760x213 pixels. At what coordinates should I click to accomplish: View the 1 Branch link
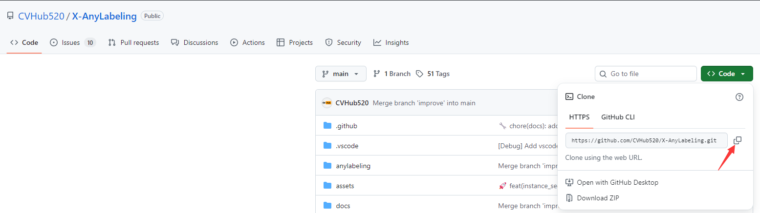(x=391, y=74)
